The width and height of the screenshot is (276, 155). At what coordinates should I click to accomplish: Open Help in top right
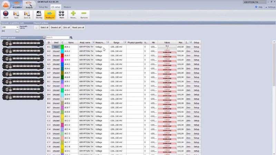click(x=259, y=7)
